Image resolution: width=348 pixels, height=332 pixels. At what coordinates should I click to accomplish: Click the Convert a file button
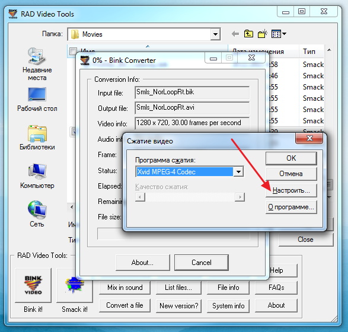click(x=124, y=305)
